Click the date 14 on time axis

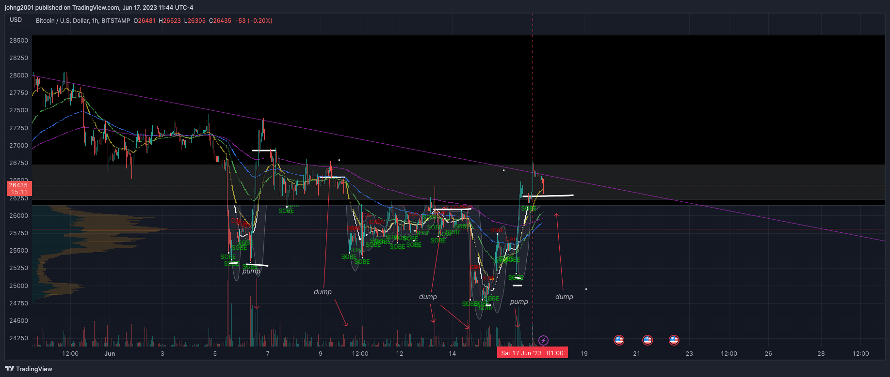452,354
